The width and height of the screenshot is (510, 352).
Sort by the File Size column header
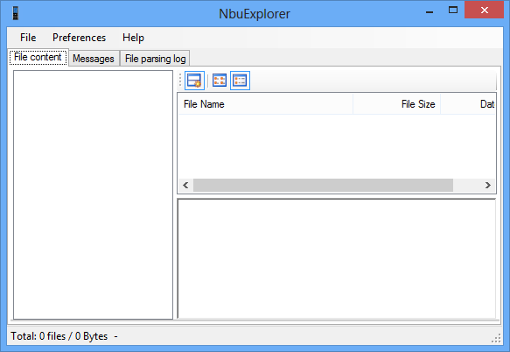point(397,104)
